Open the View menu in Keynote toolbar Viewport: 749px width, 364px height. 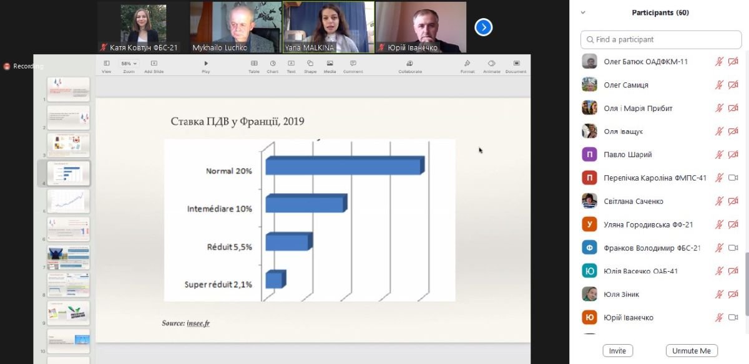(x=106, y=67)
